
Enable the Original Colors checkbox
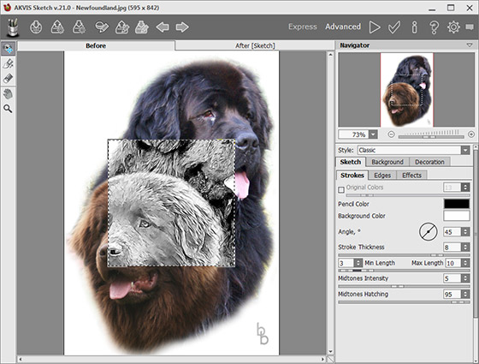click(341, 189)
